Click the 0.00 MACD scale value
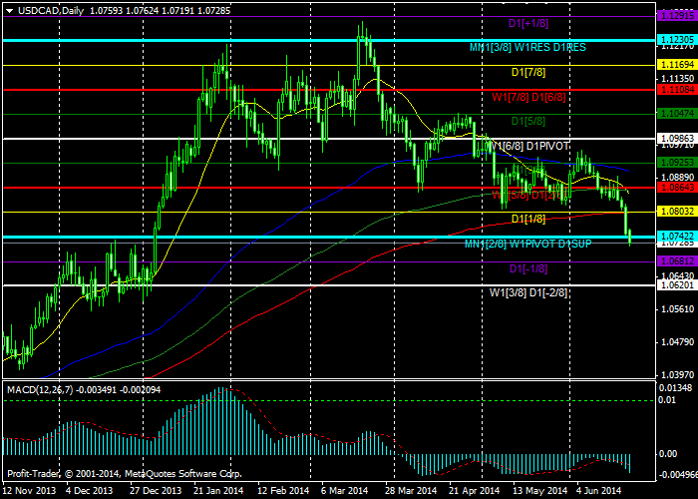The image size is (698, 499). point(668,453)
